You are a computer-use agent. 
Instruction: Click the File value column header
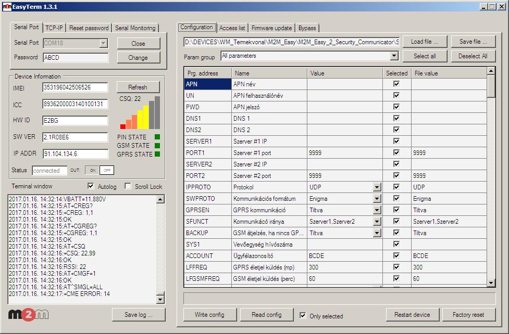(x=449, y=73)
